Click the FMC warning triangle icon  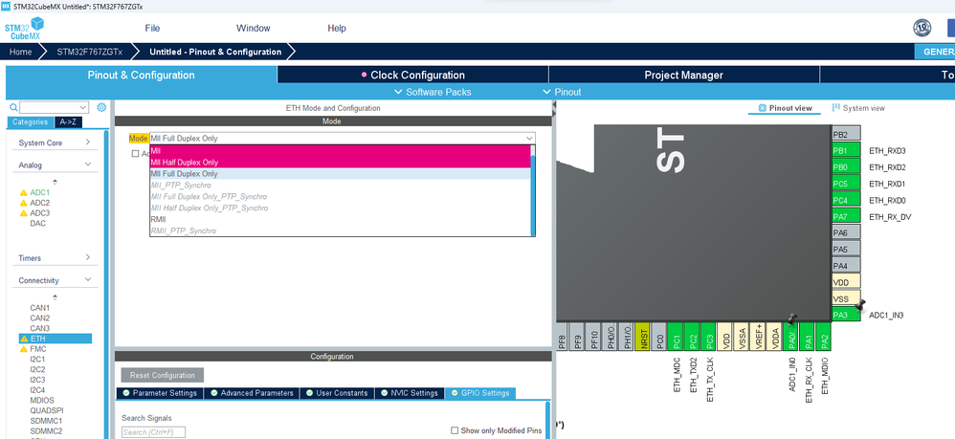(24, 349)
